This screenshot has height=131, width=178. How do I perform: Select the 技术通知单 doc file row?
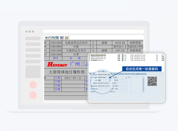tap(97, 60)
